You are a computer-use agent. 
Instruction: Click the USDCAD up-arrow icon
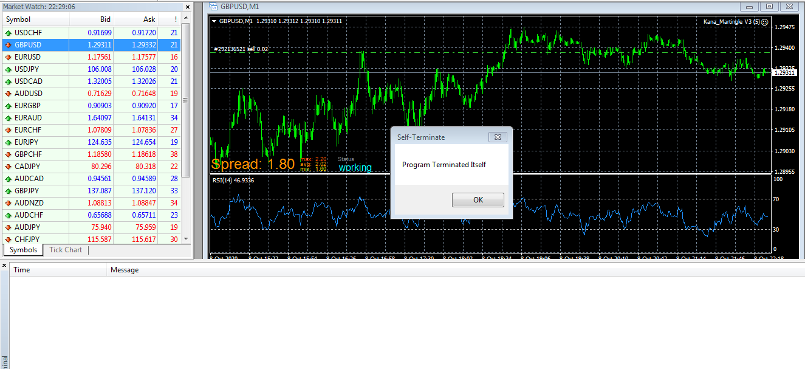point(9,81)
